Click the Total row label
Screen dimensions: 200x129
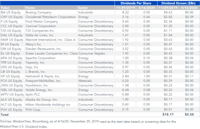click(x=7, y=115)
